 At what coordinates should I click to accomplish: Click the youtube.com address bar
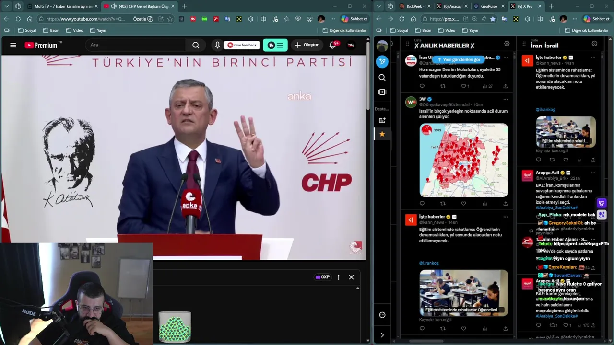tap(85, 19)
